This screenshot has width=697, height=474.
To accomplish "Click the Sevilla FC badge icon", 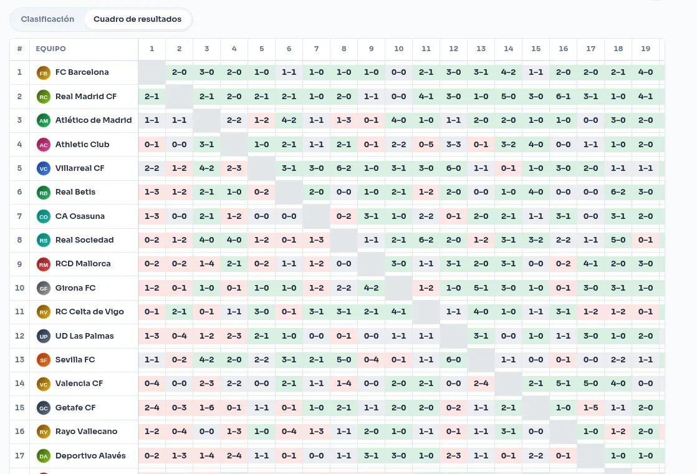I will click(44, 360).
